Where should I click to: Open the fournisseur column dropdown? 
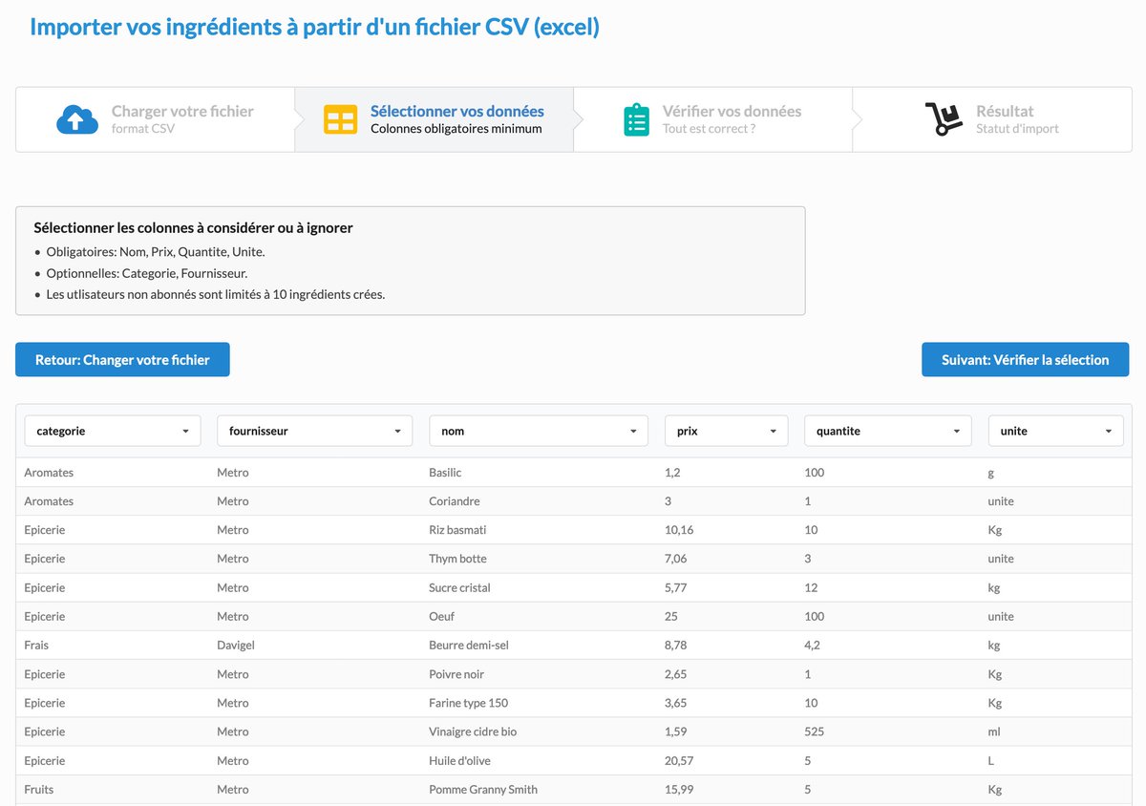(x=398, y=431)
